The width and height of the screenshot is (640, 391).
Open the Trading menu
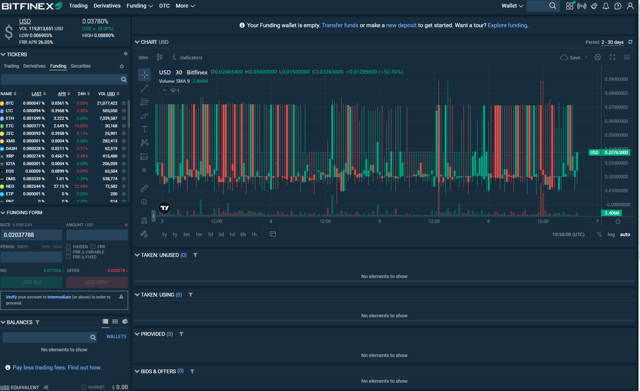[x=78, y=6]
